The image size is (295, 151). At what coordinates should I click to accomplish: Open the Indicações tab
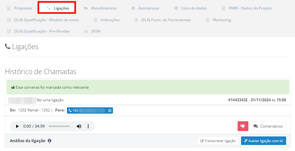[x=107, y=20]
